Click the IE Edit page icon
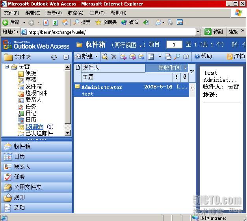The height and width of the screenshot is (221, 247). (x=180, y=22)
